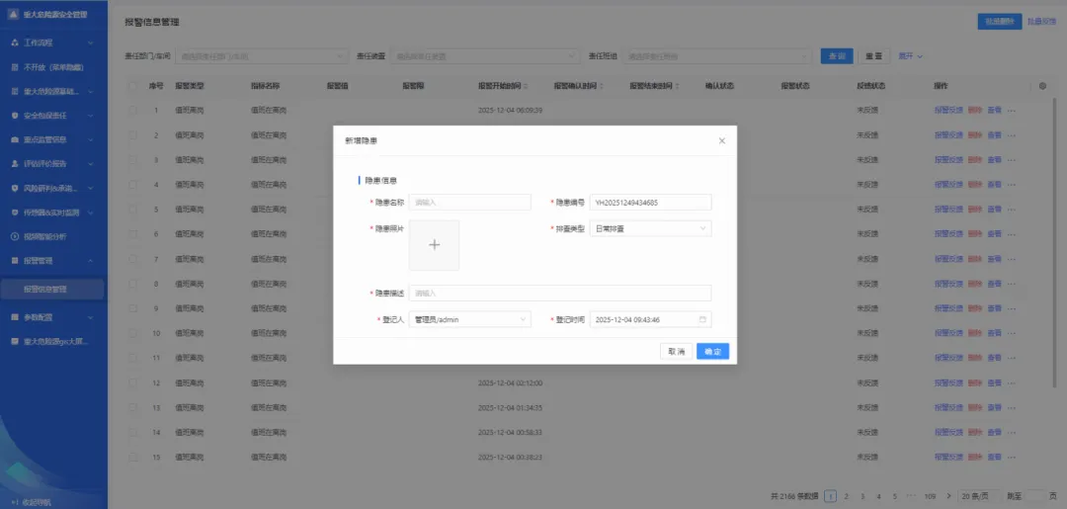The height and width of the screenshot is (509, 1067).
Task: Open more actions ellipsis for row 1
Action: pyautogui.click(x=1012, y=111)
